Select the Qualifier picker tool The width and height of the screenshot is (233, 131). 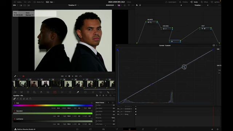[15, 99]
